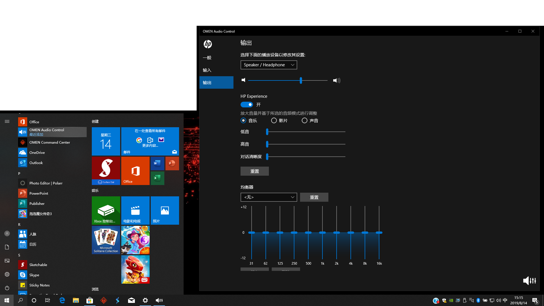Expand the Start menu hamburger menu
The height and width of the screenshot is (306, 544).
click(x=7, y=121)
